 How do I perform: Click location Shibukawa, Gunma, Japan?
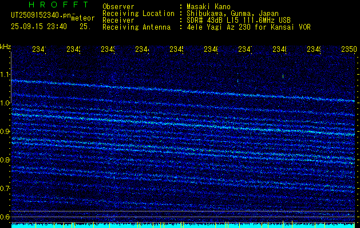click(x=232, y=14)
